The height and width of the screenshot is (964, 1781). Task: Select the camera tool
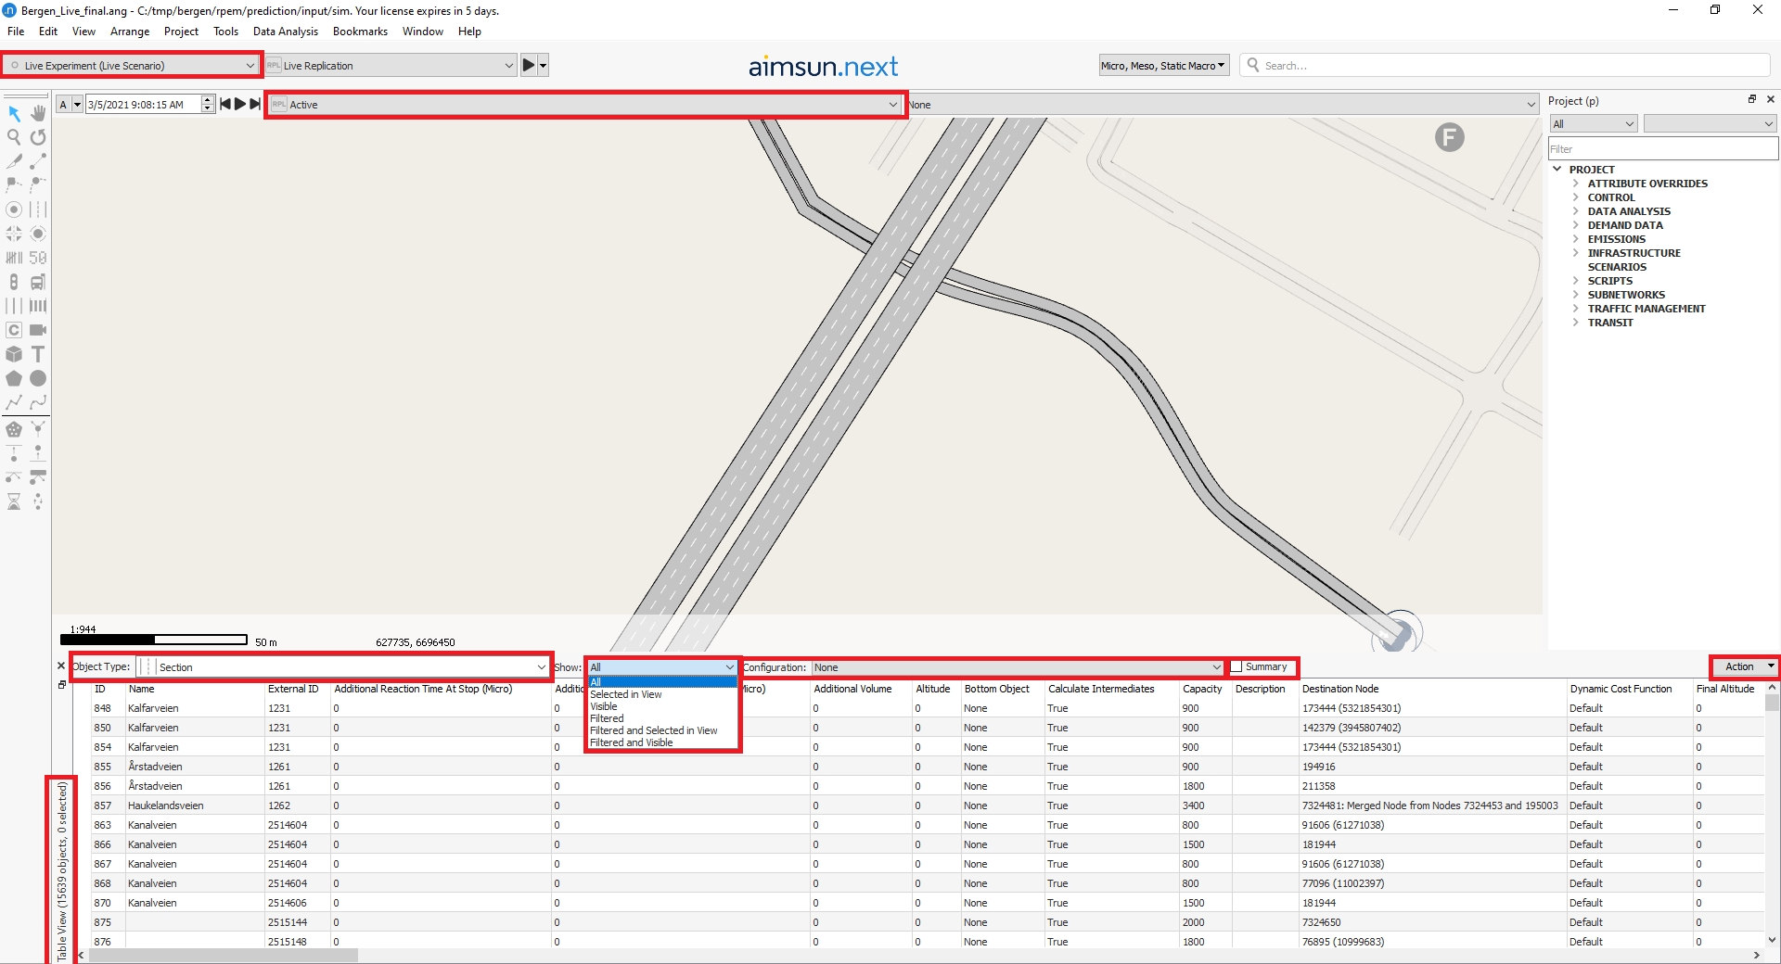click(38, 330)
